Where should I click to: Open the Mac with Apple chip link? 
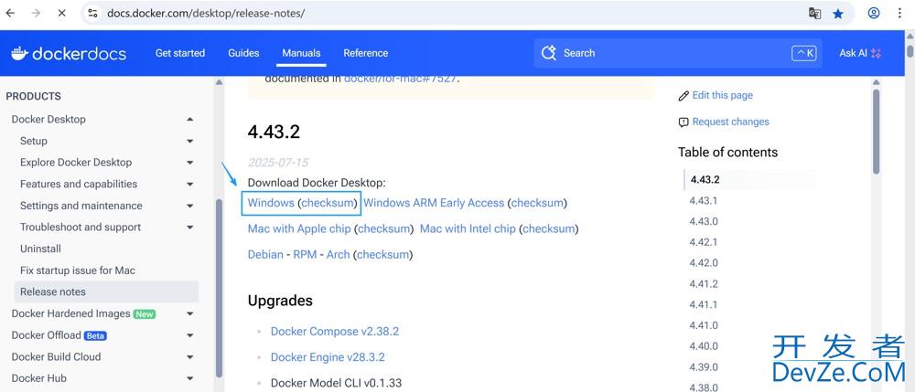(x=299, y=228)
